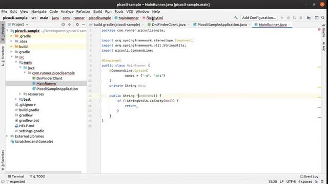Open the Ant side tool window
The width and height of the screenshot is (328, 184).
coord(323,47)
